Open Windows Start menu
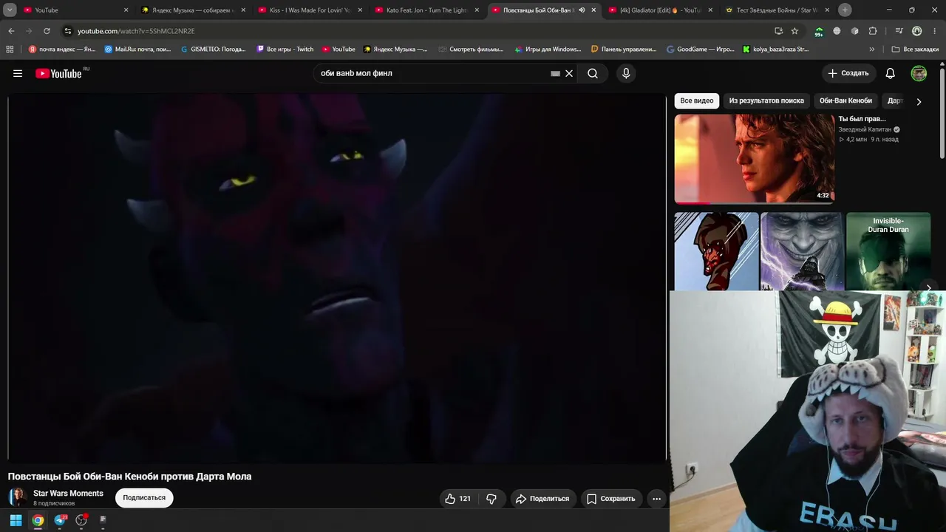This screenshot has width=946, height=532. 16,520
